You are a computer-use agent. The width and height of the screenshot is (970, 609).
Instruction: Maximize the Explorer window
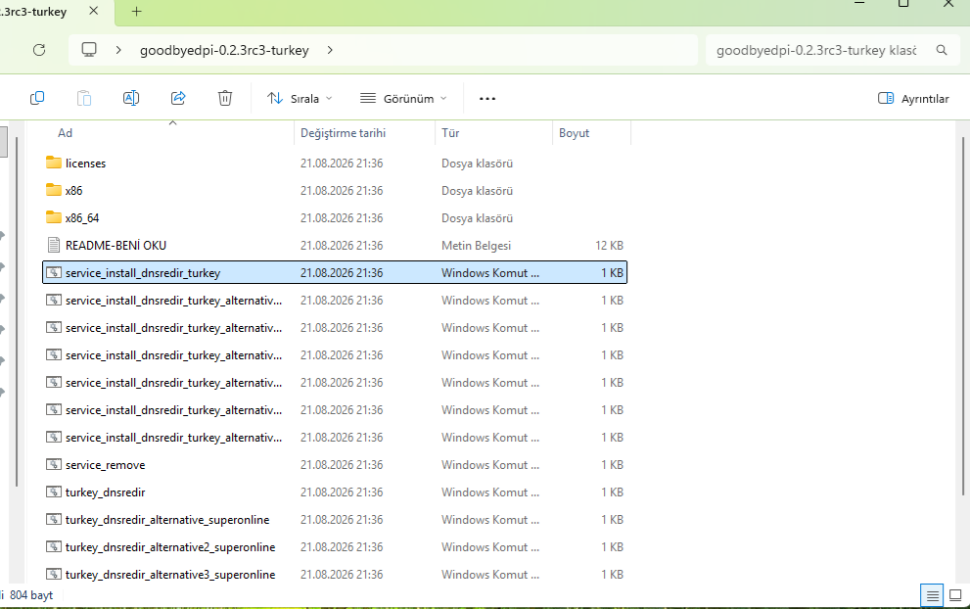903,3
